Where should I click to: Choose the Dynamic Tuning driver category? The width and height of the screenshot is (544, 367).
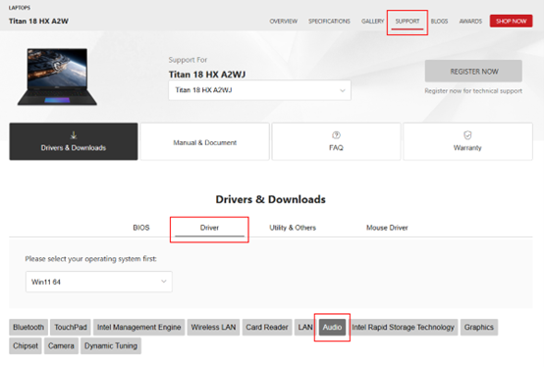(111, 345)
